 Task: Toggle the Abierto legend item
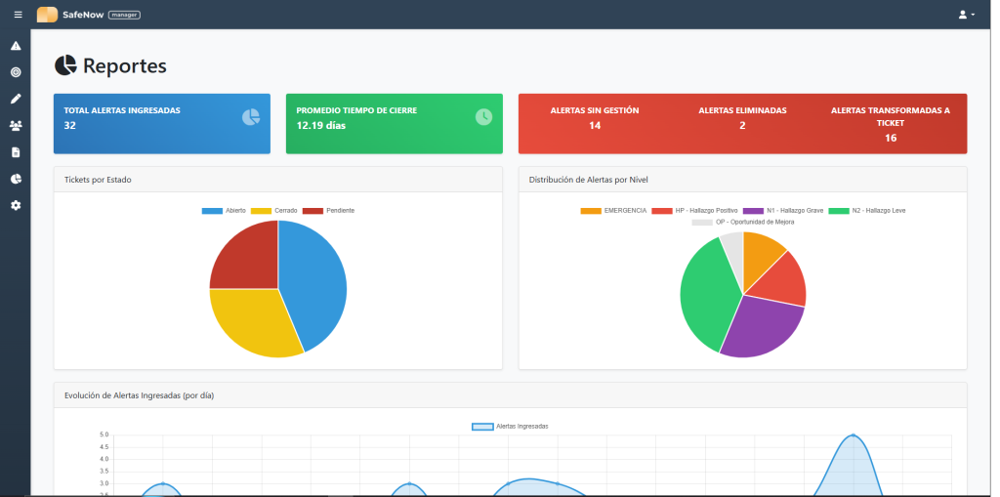coord(225,211)
